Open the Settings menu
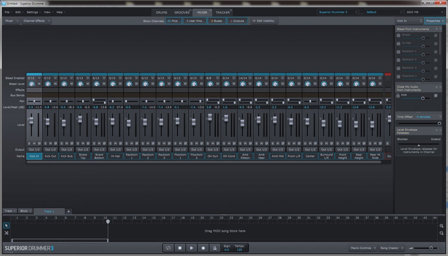The image size is (448, 256). click(34, 12)
